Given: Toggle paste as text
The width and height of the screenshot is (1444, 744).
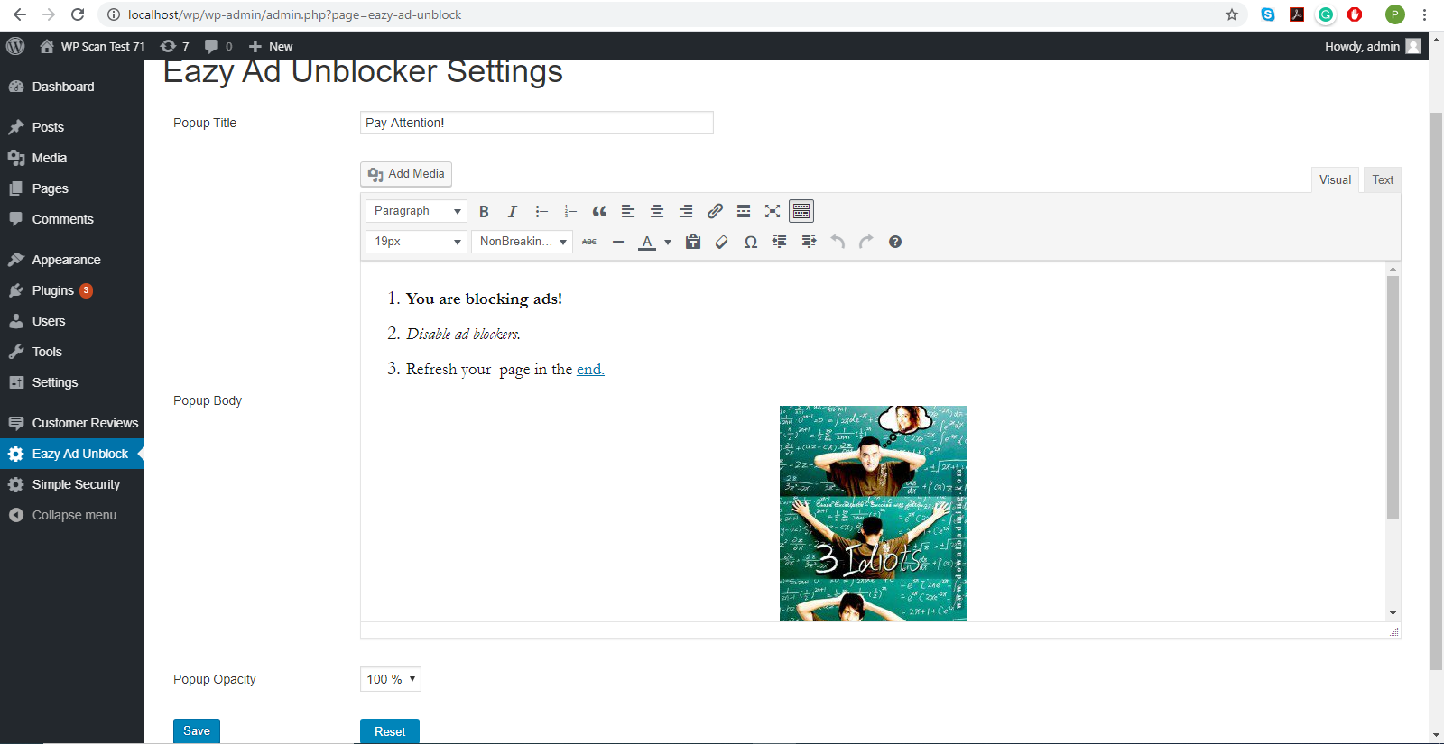Looking at the screenshot, I should point(693,242).
